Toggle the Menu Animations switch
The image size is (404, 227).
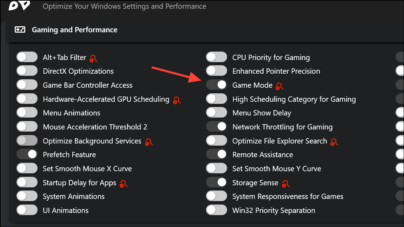click(27, 113)
